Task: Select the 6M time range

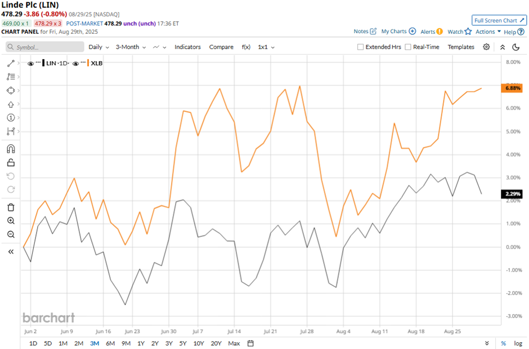Action: pos(110,343)
